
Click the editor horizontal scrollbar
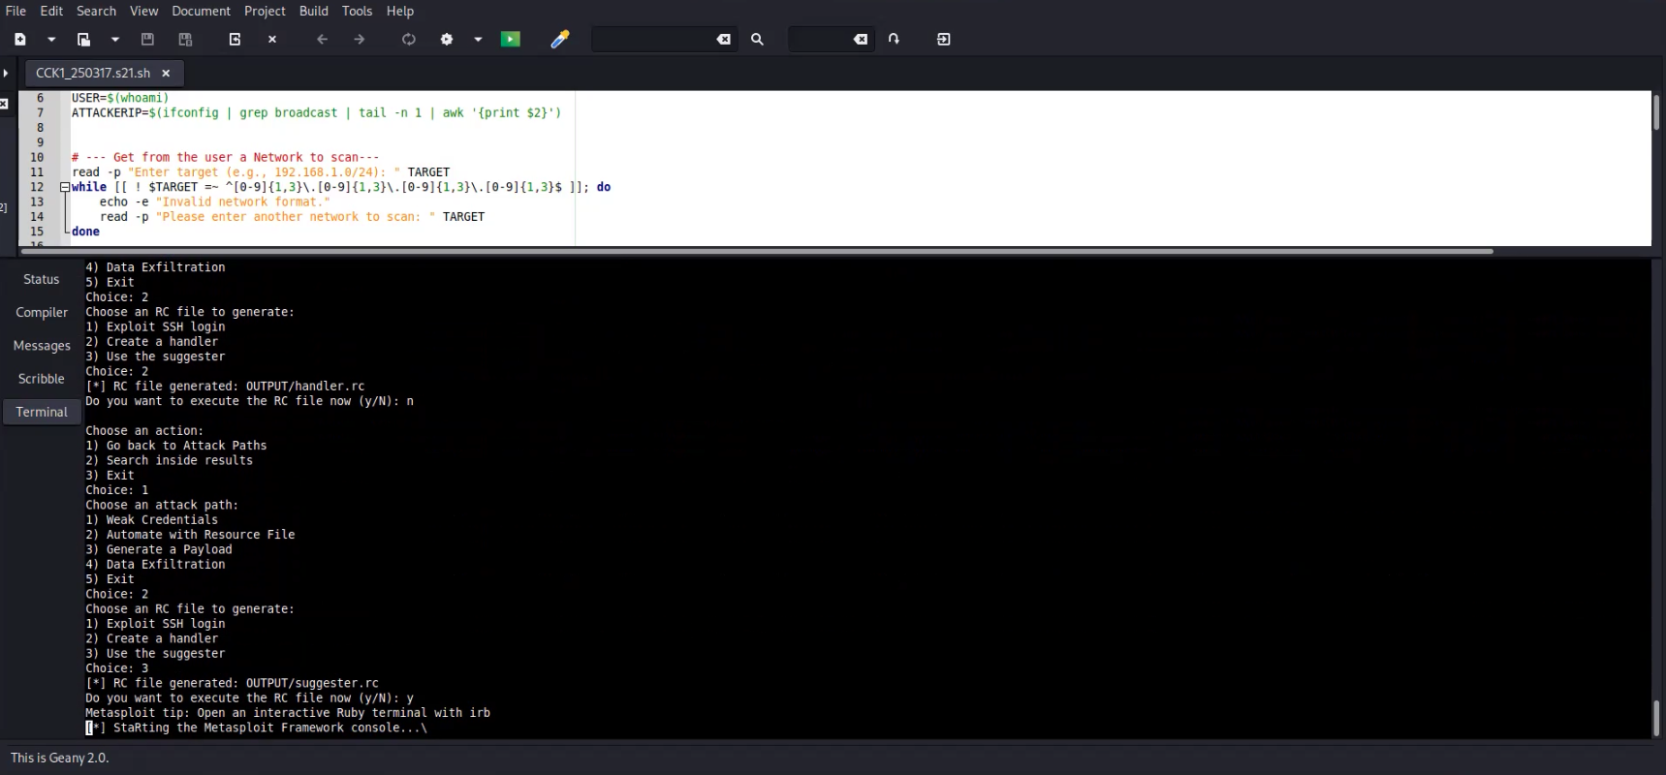click(757, 251)
